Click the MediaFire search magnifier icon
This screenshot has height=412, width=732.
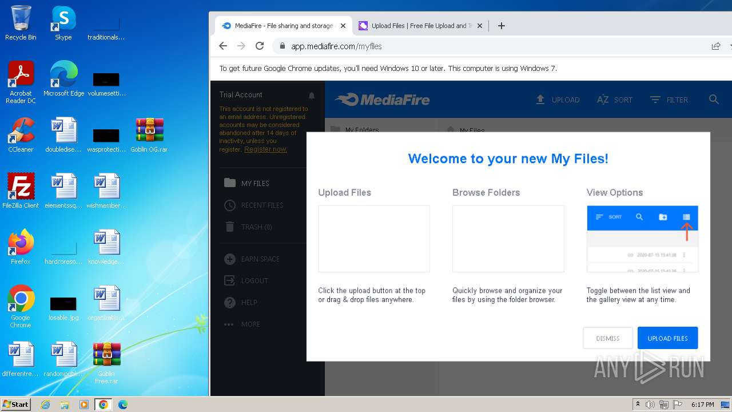pyautogui.click(x=714, y=100)
